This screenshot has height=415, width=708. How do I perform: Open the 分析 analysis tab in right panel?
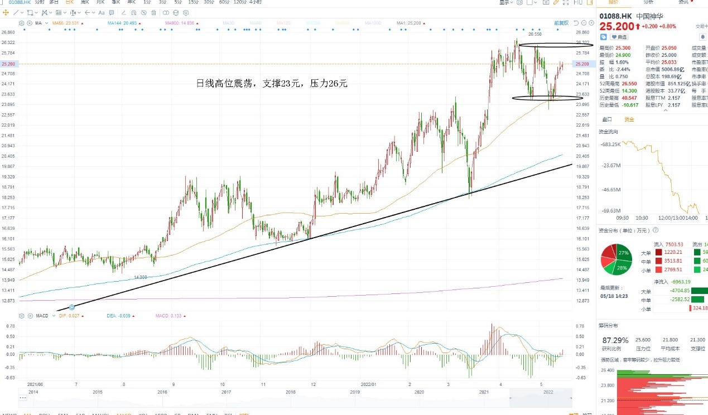[x=648, y=2]
